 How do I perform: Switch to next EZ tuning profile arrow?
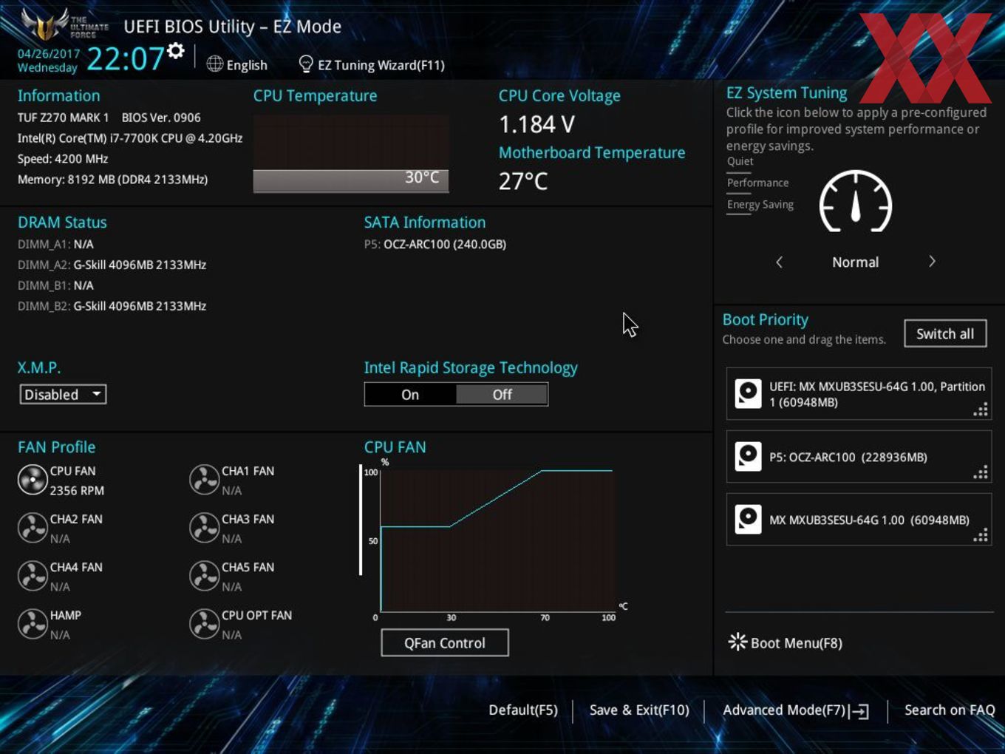(932, 262)
